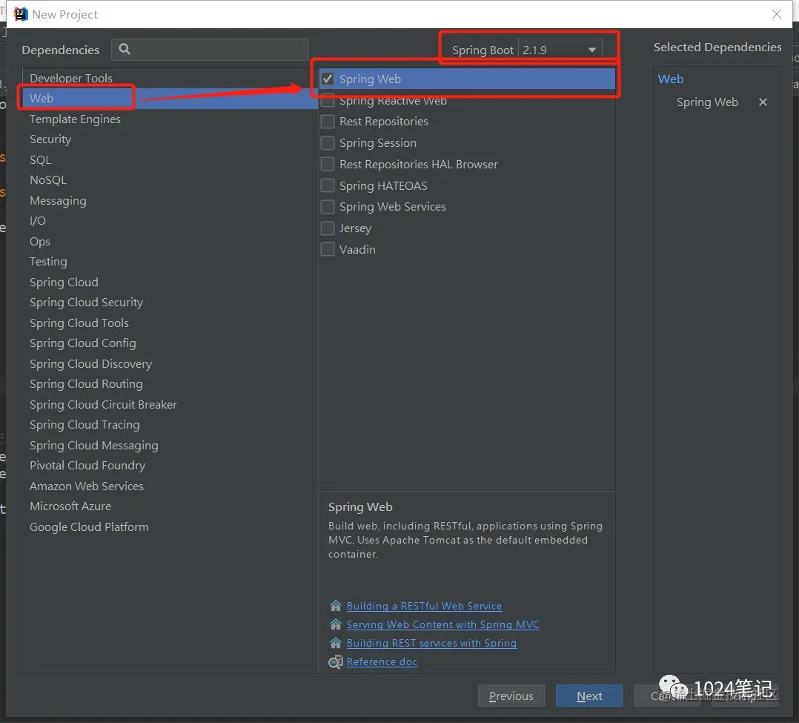
Task: Open the Reference doc link
Action: (382, 661)
